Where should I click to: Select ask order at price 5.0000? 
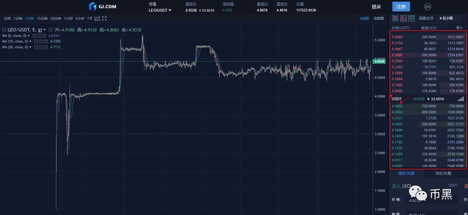pos(428,91)
